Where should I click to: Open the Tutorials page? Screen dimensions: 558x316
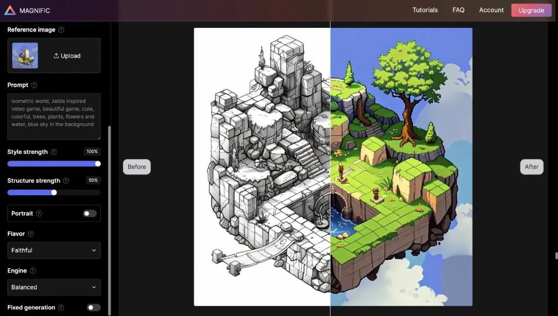pyautogui.click(x=425, y=10)
